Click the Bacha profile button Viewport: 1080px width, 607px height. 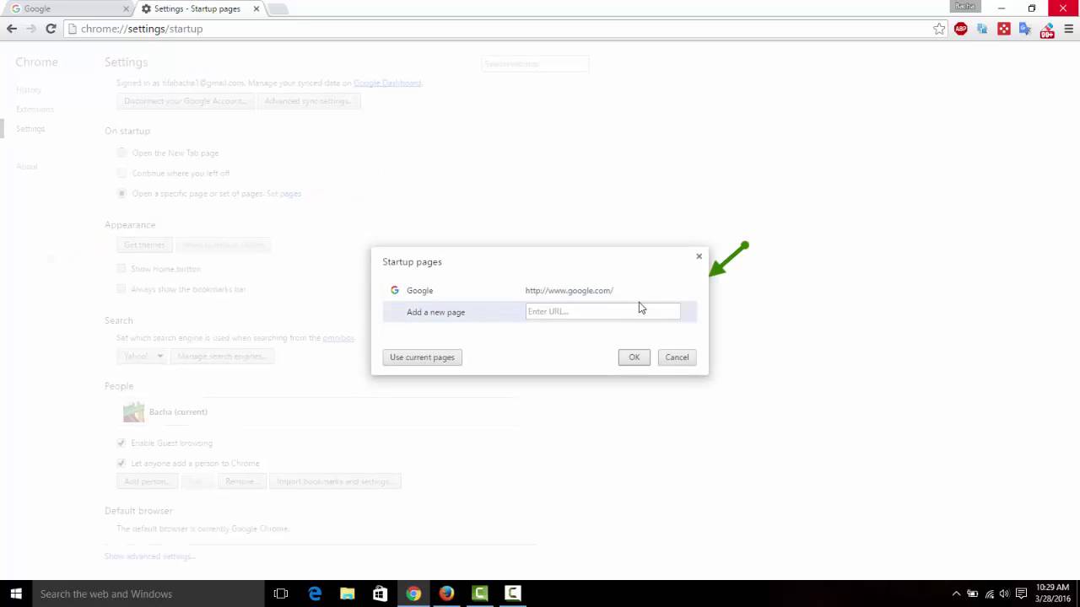(964, 7)
